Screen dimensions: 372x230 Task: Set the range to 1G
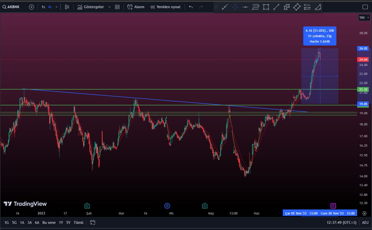click(6, 222)
